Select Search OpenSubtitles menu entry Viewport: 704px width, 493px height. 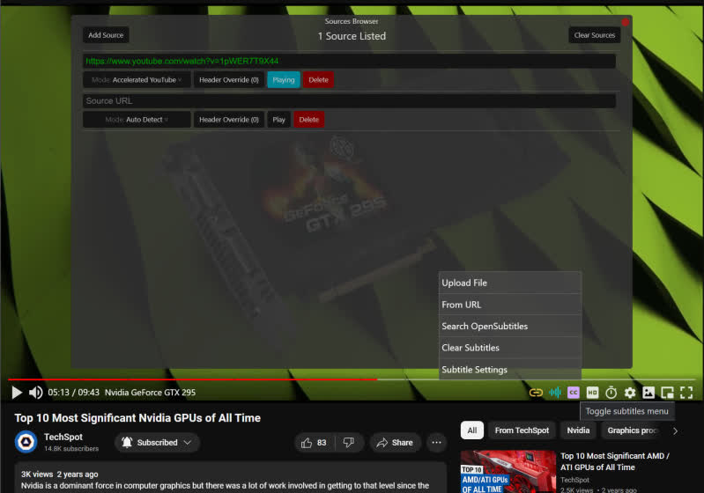coord(510,326)
